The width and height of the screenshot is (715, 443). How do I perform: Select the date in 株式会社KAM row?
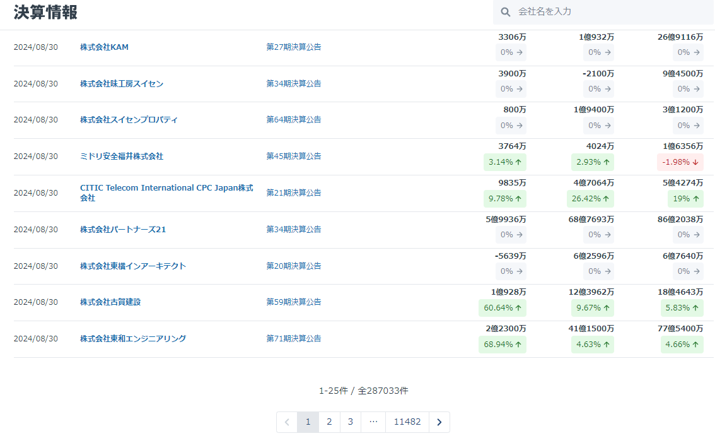click(x=35, y=47)
